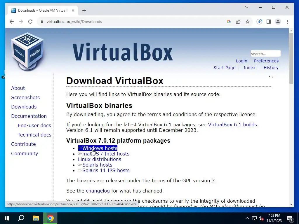Screen dimensions: 299x224
Task: Close the Downloads – Oracle VM VirtualBox tab
Action: [x=73, y=10]
